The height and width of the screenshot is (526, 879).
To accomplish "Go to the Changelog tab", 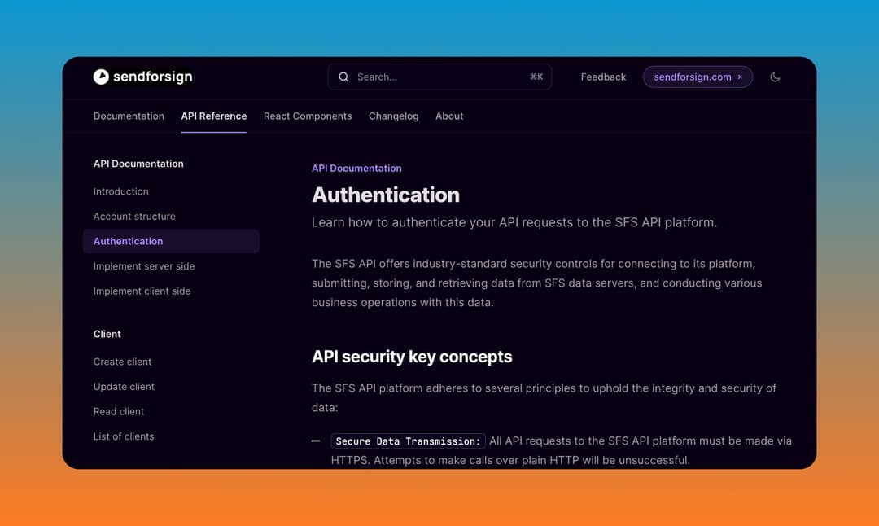I will coord(393,116).
